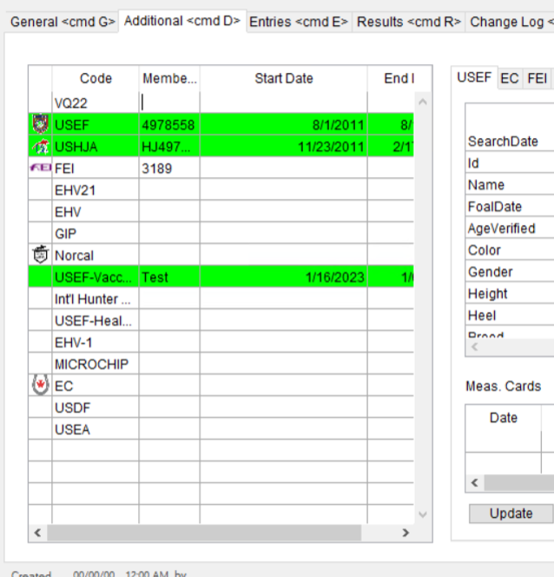
Task: Open the General tab
Action: (63, 22)
